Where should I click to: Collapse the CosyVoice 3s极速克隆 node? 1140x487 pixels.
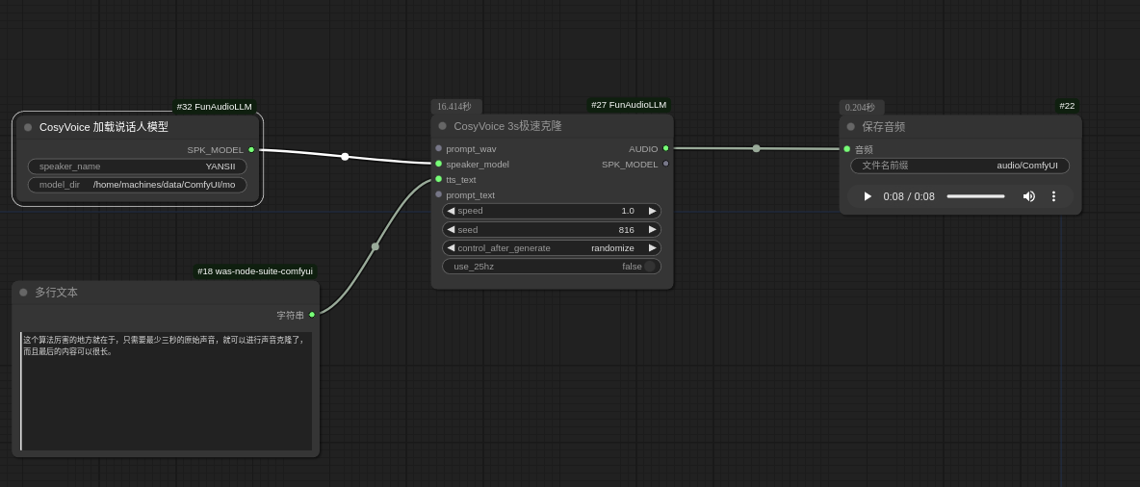pyautogui.click(x=442, y=126)
